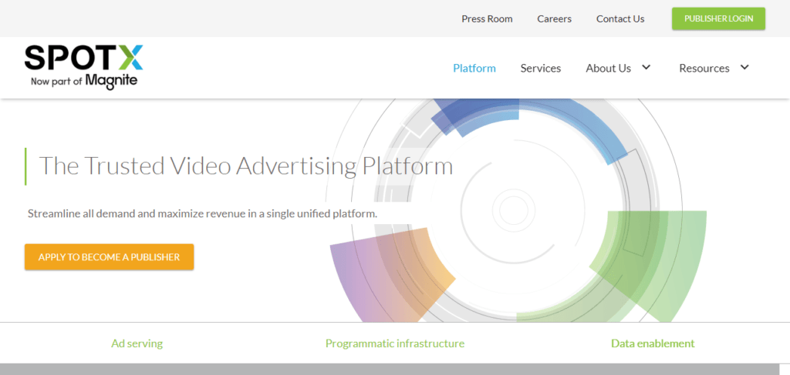This screenshot has height=375, width=790.
Task: Visit the Careers link
Action: click(554, 18)
